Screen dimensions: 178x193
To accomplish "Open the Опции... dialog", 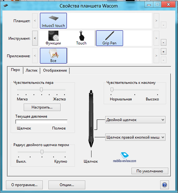I will (67, 185).
